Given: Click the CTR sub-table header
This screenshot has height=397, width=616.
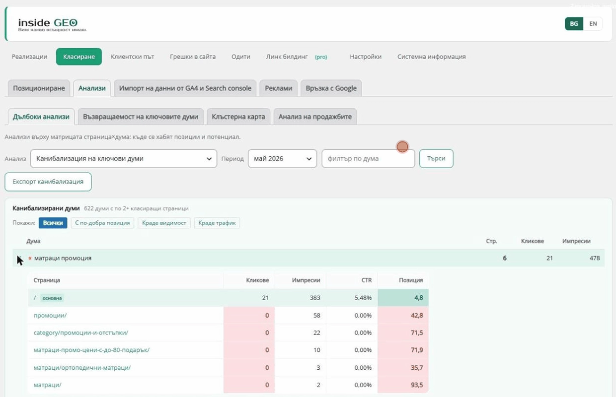Looking at the screenshot, I should (x=367, y=280).
